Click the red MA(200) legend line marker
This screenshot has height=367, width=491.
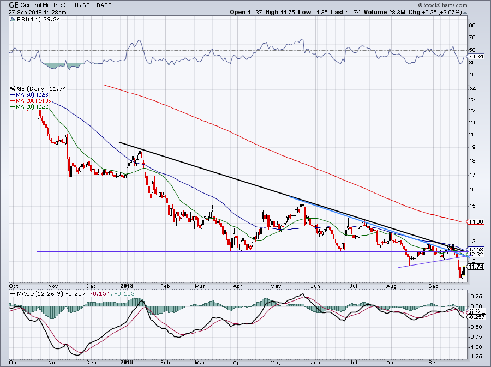13,101
